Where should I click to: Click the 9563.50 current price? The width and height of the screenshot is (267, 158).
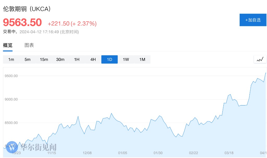(22, 23)
